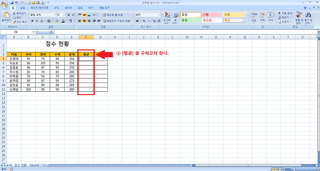This screenshot has height=171, width=320.
Task: Click the Increase Font Size icon
Action: coord(68,15)
